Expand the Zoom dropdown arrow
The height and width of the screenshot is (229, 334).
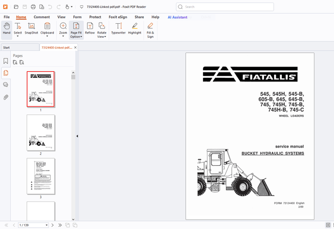pos(63,36)
